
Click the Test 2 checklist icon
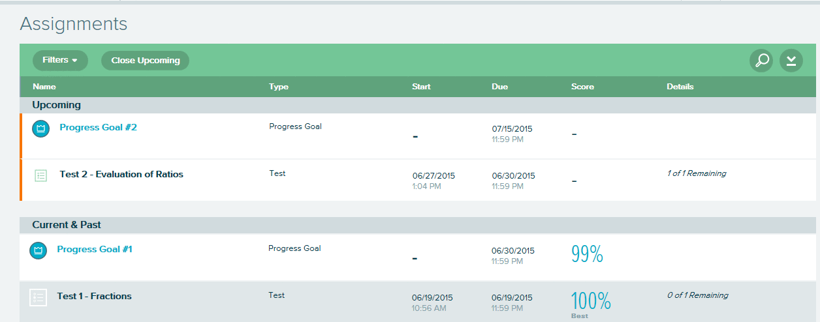(41, 175)
